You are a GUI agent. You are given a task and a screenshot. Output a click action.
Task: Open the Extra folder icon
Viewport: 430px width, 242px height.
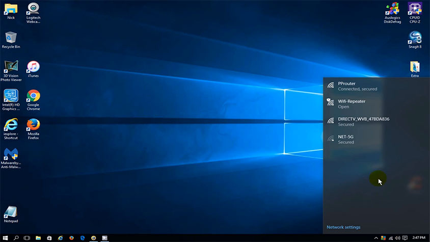[x=415, y=69]
